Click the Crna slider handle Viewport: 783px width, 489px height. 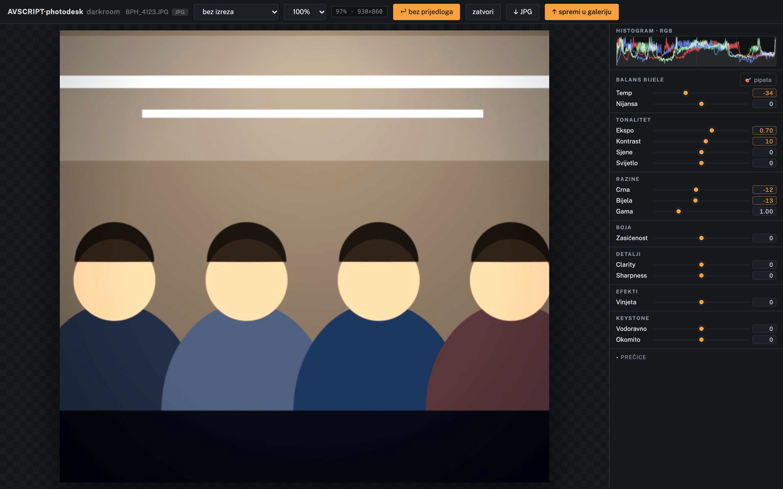point(696,190)
